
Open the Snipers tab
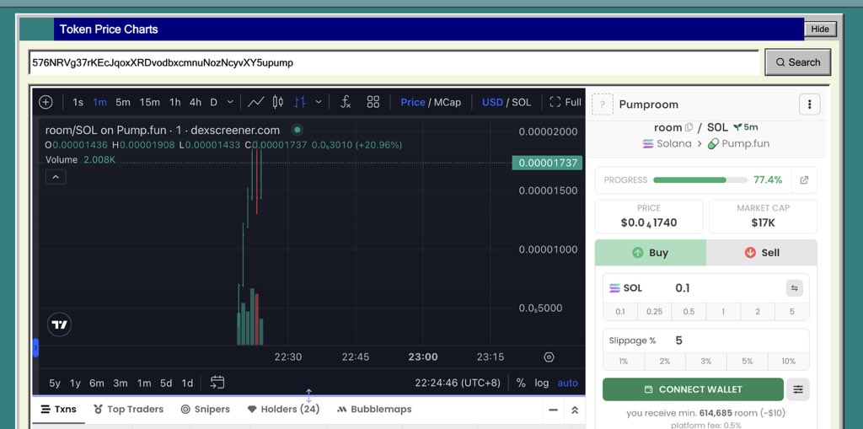pos(206,409)
